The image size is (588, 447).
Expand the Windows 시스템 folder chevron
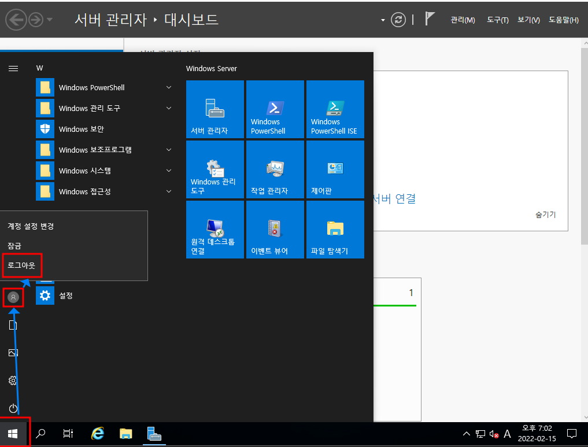169,171
